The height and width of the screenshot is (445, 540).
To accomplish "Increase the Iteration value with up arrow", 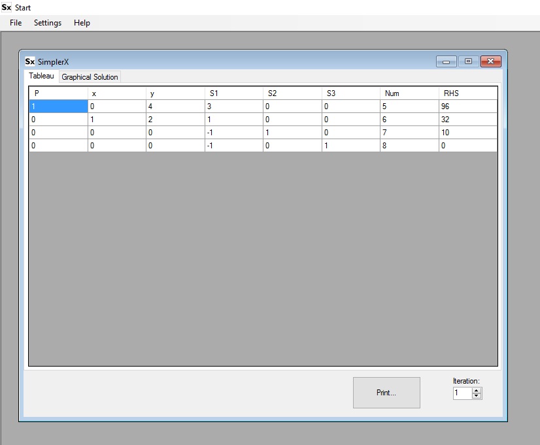I will click(477, 390).
